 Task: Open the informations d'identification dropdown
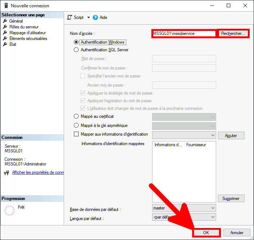tap(184, 135)
